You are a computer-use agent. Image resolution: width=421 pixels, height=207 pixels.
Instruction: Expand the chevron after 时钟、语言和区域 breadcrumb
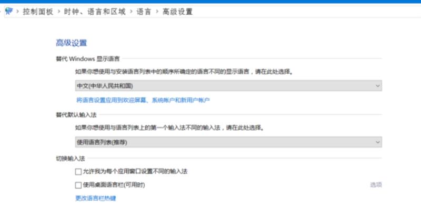[131, 12]
